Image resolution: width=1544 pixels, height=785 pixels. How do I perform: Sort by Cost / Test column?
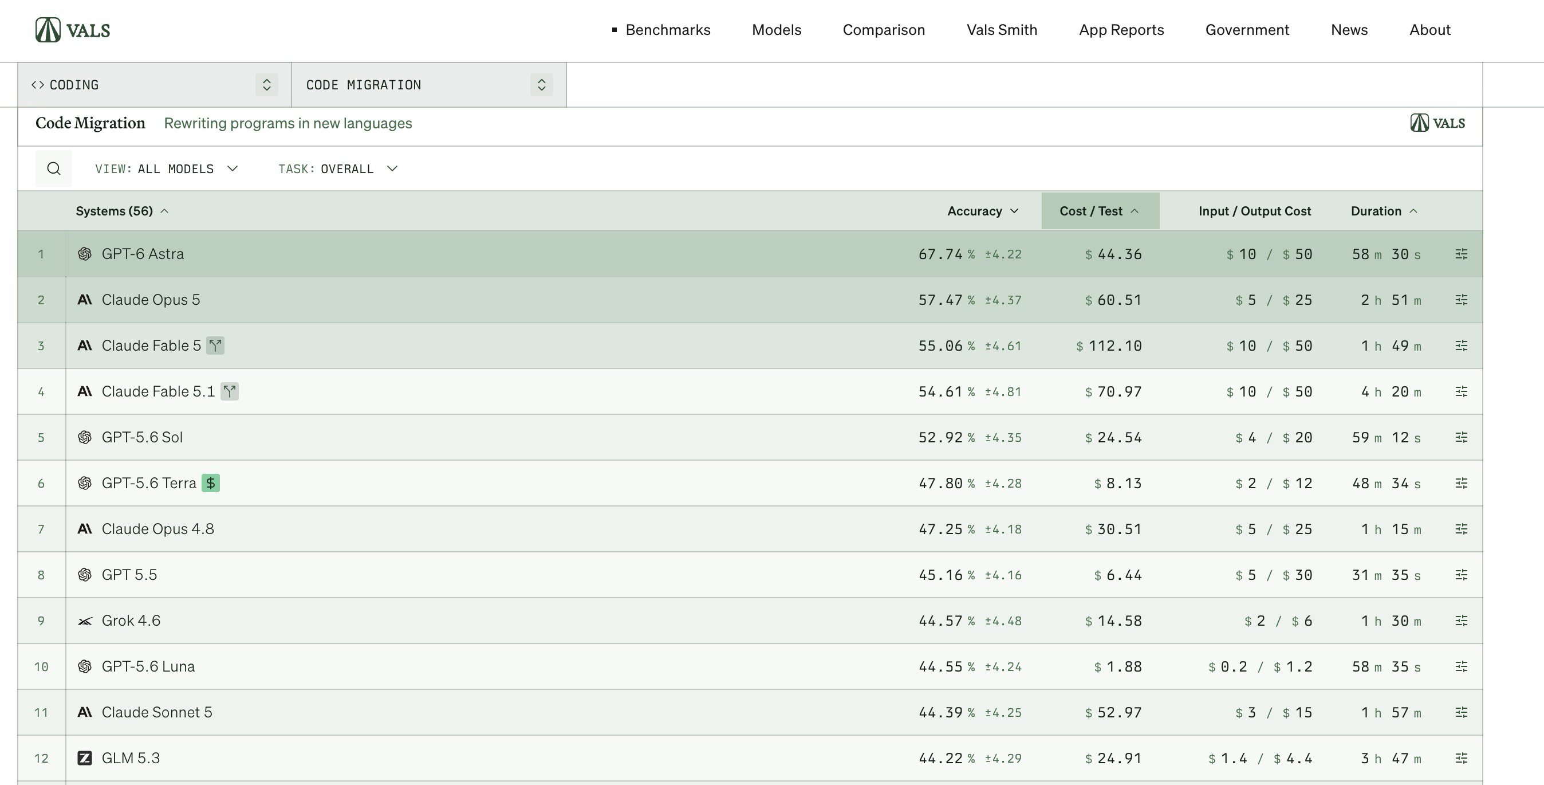pyautogui.click(x=1100, y=211)
